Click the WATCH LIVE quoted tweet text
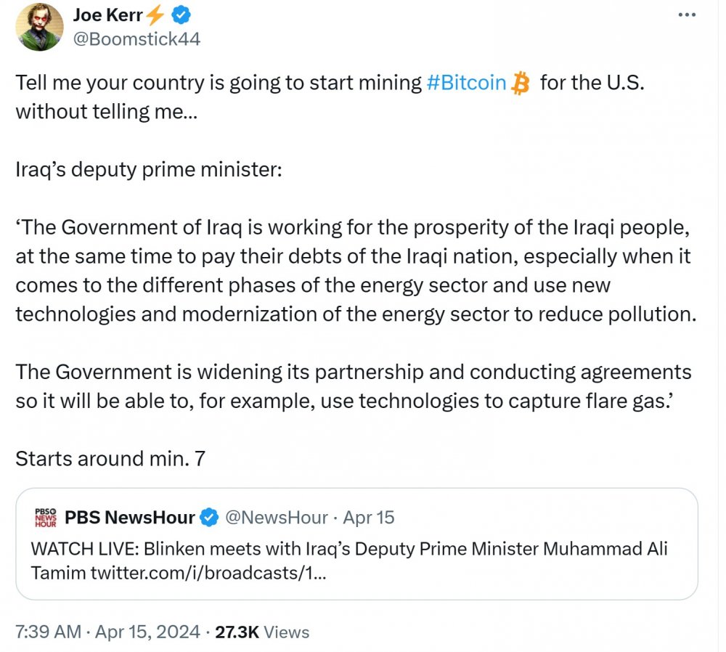Image resolution: width=726 pixels, height=652 pixels. point(348,548)
